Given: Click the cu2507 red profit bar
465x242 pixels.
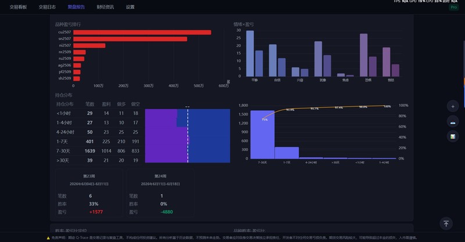Looking at the screenshot, I should tap(142, 32).
